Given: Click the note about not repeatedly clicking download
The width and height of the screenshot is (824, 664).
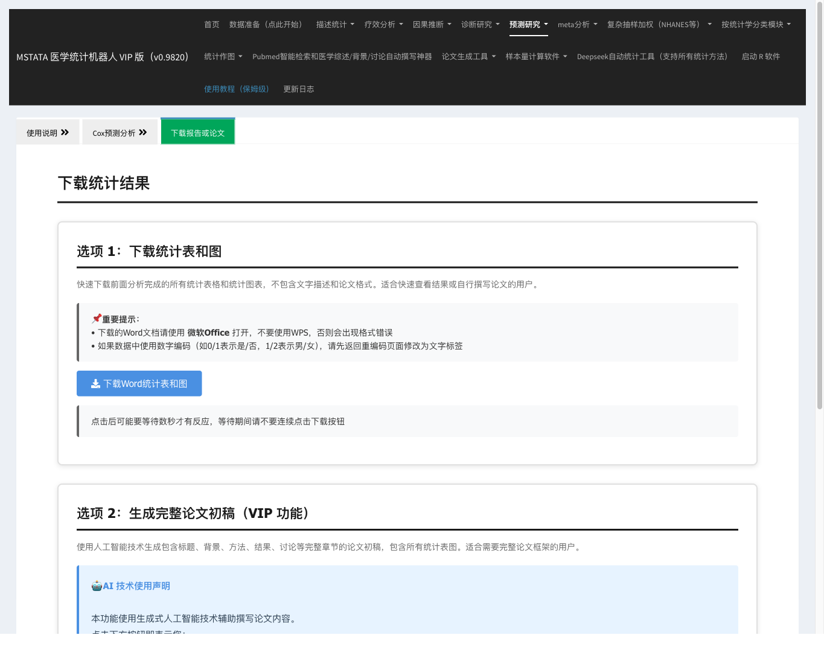Looking at the screenshot, I should 218,421.
